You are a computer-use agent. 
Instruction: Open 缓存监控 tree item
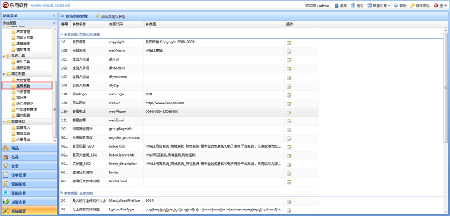(x=23, y=68)
